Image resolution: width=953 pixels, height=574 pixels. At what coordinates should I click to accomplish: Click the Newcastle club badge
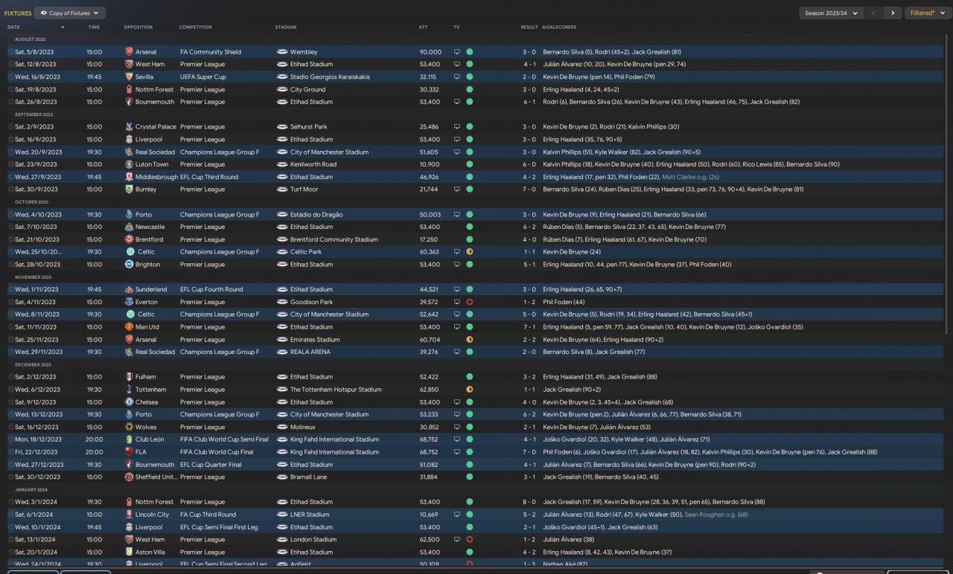(130, 227)
